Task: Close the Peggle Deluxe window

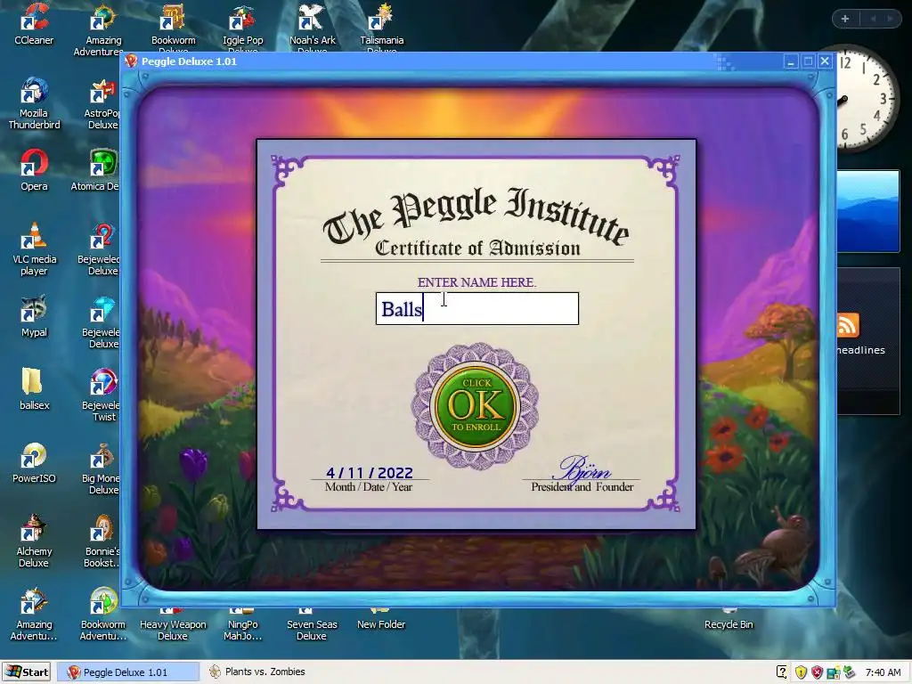Action: point(825,61)
